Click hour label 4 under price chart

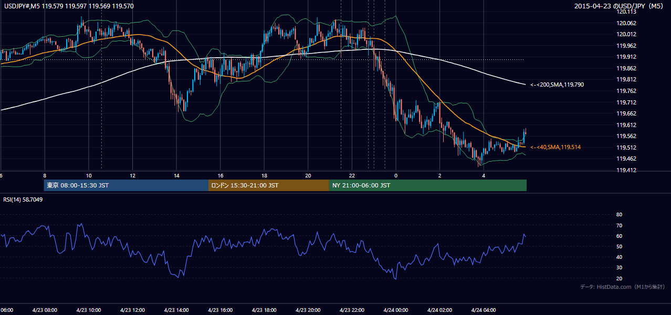(484, 176)
